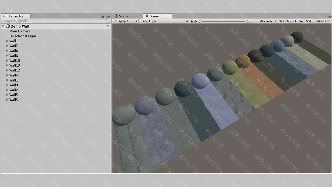Toggle the Stats overlay button
This screenshot has height=187, width=332.
click(309, 21)
